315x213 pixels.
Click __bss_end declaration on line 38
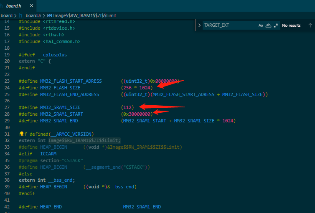60,180
